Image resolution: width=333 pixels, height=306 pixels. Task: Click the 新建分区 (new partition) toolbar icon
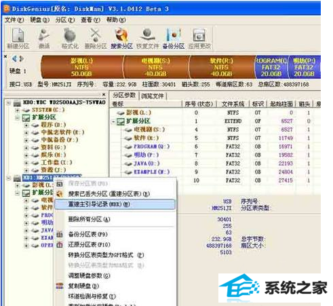[x=18, y=39]
